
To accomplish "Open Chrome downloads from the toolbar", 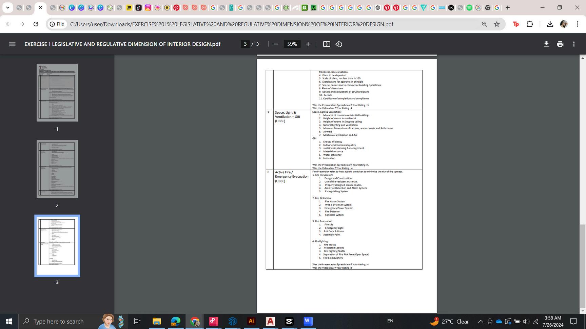I will pyautogui.click(x=550, y=24).
